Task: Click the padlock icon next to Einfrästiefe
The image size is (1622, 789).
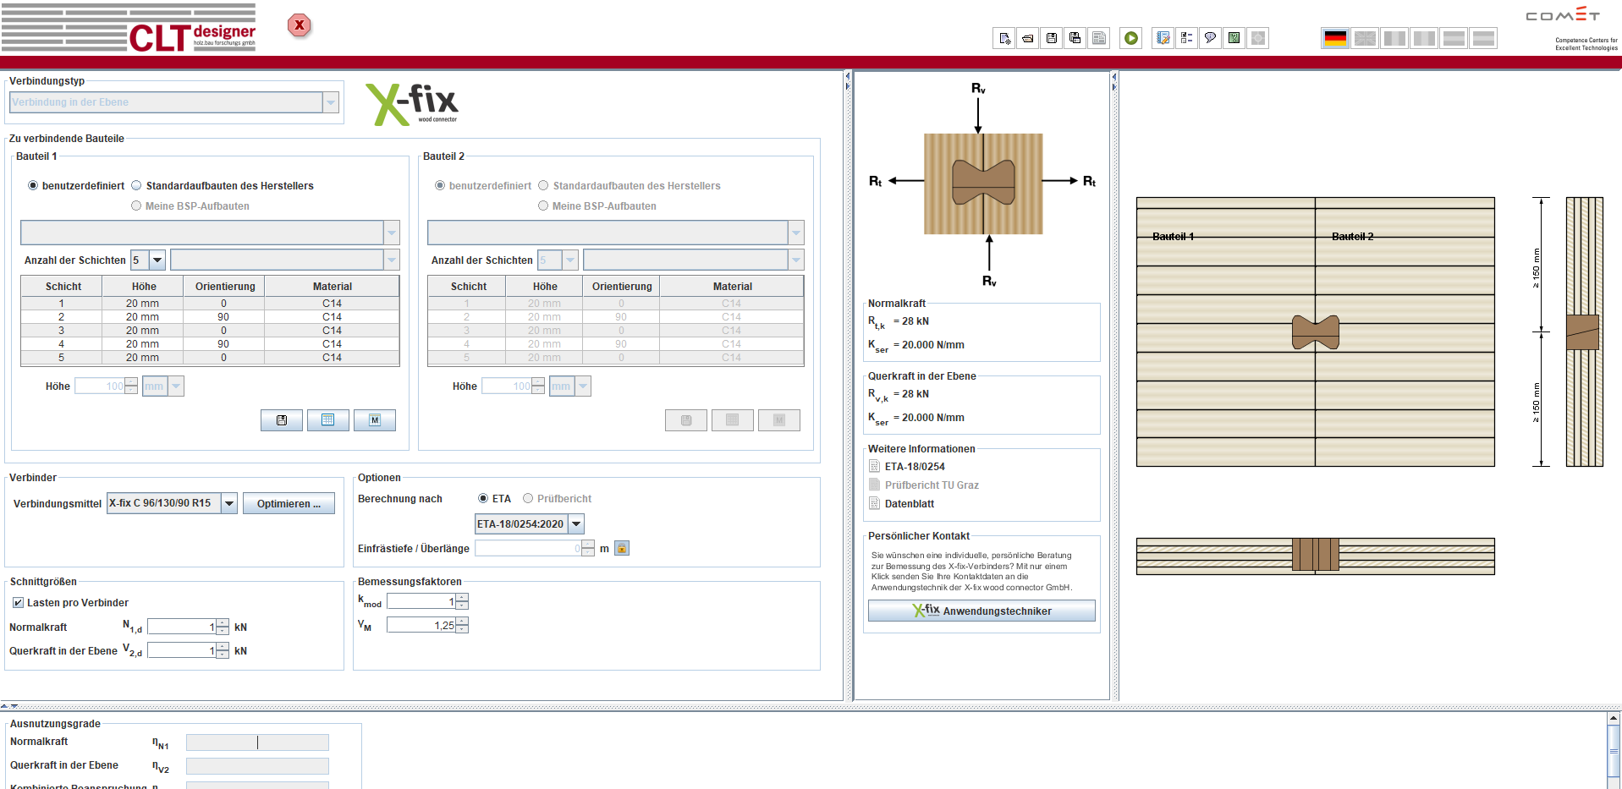Action: [622, 548]
